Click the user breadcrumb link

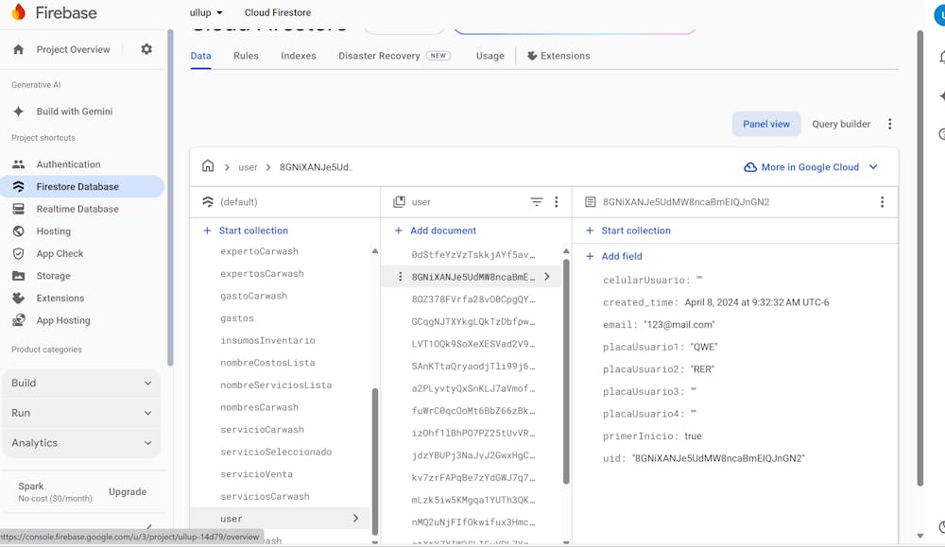pos(248,167)
